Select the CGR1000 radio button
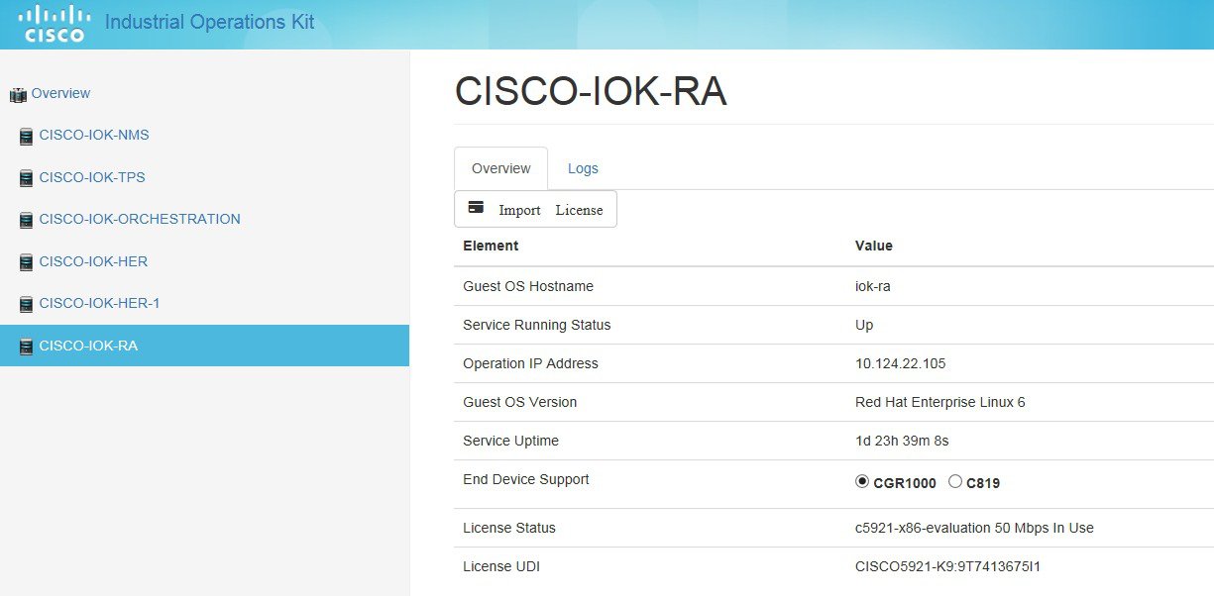This screenshot has width=1214, height=596. (862, 482)
